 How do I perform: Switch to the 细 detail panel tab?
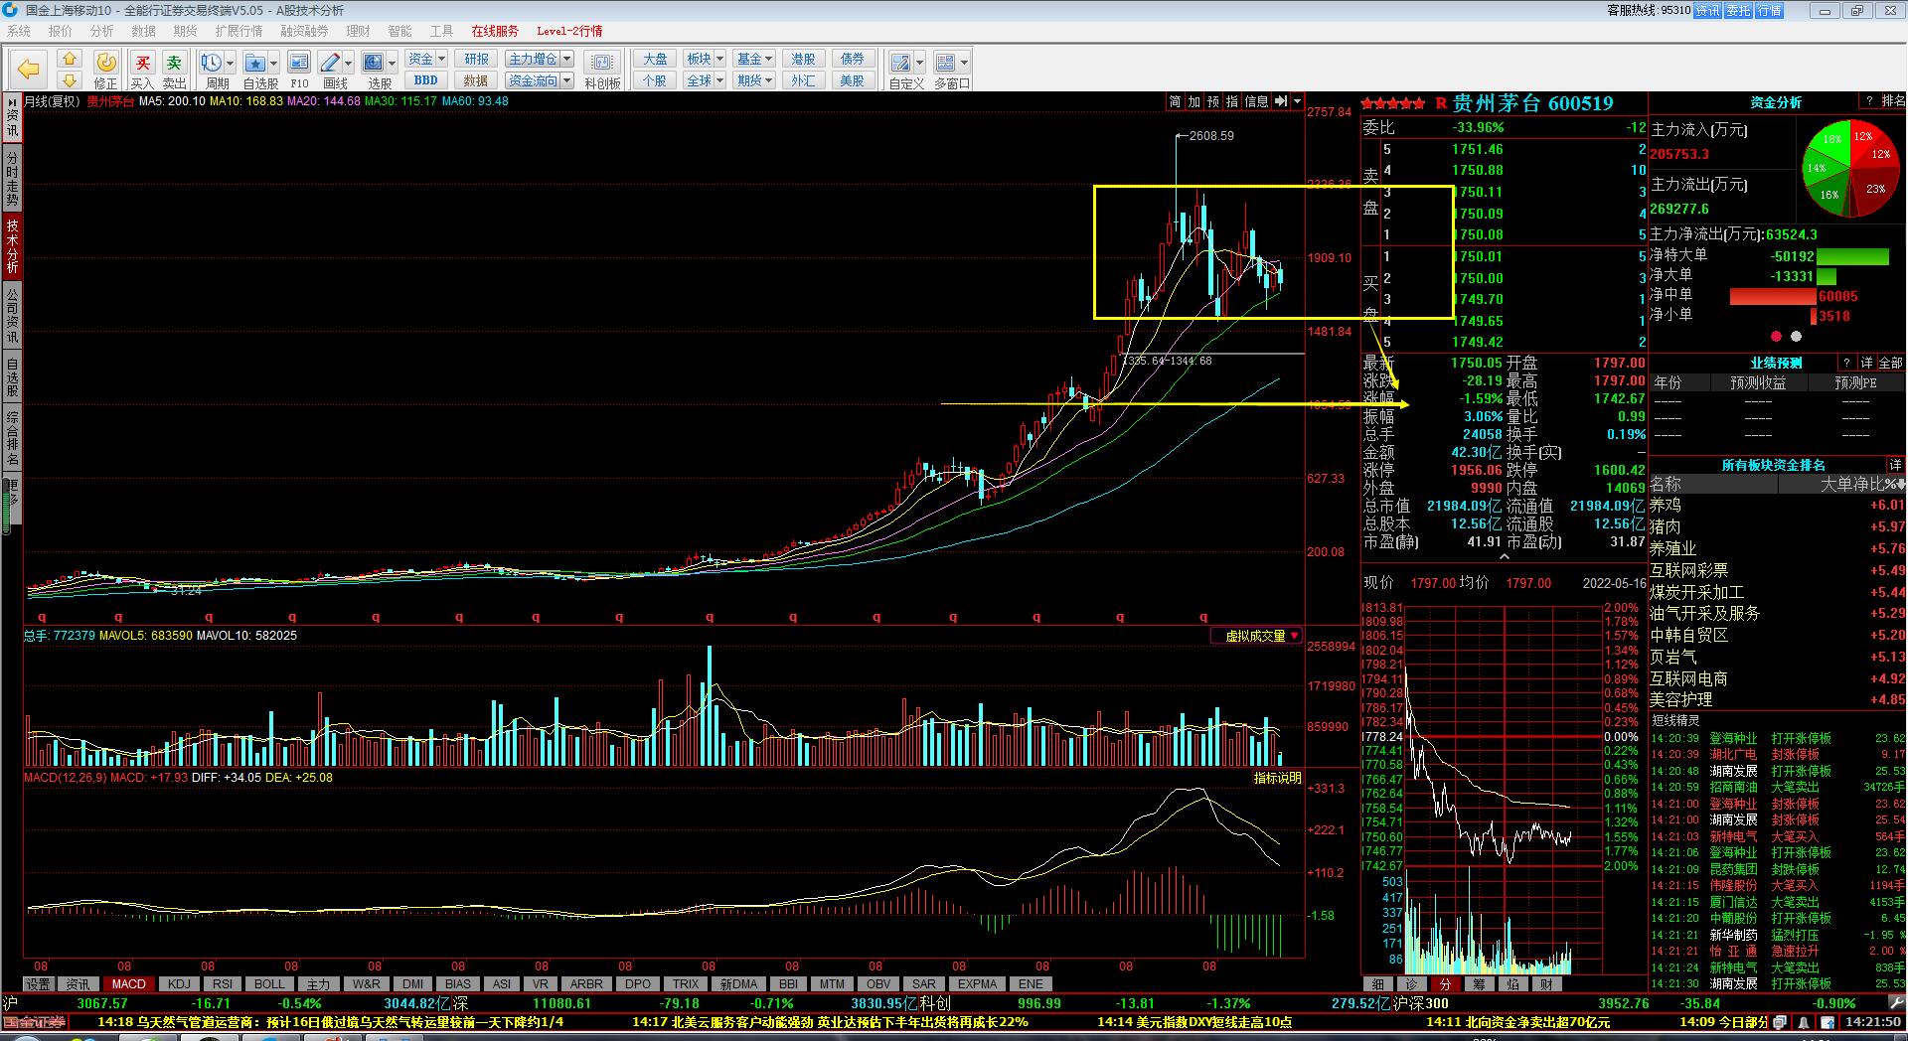tap(1377, 984)
